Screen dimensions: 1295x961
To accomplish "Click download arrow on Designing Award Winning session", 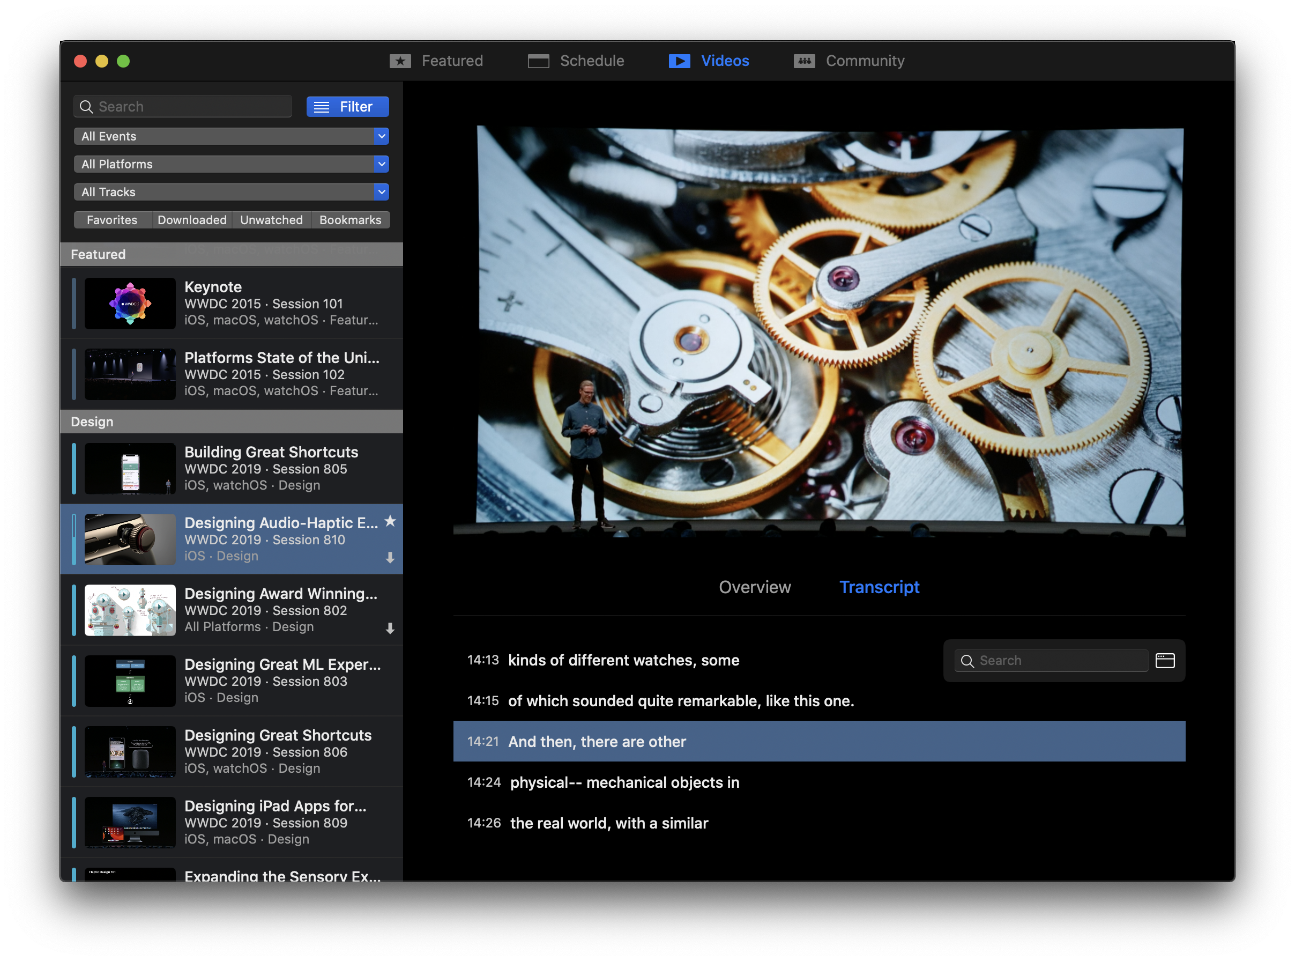I will coord(390,629).
